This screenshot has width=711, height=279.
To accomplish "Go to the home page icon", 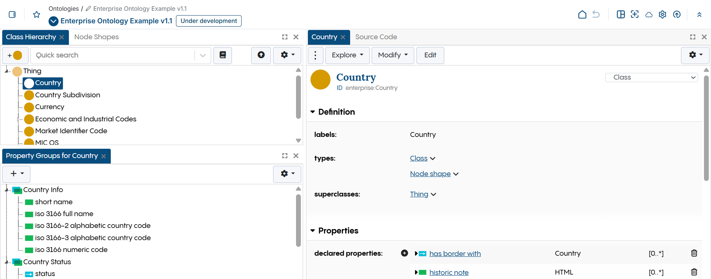I will 582,14.
